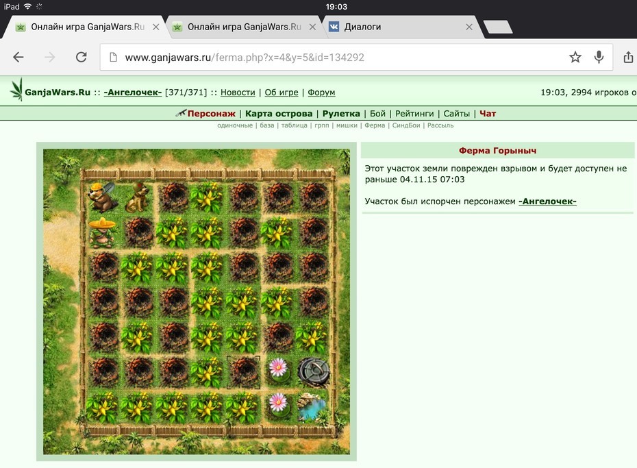The height and width of the screenshot is (468, 637).
Task: Open the Рейтинги menu item
Action: click(414, 113)
